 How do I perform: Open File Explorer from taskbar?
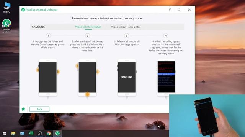pos(13,134)
